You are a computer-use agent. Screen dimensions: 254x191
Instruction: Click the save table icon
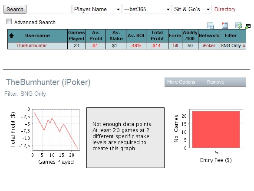click(211, 26)
